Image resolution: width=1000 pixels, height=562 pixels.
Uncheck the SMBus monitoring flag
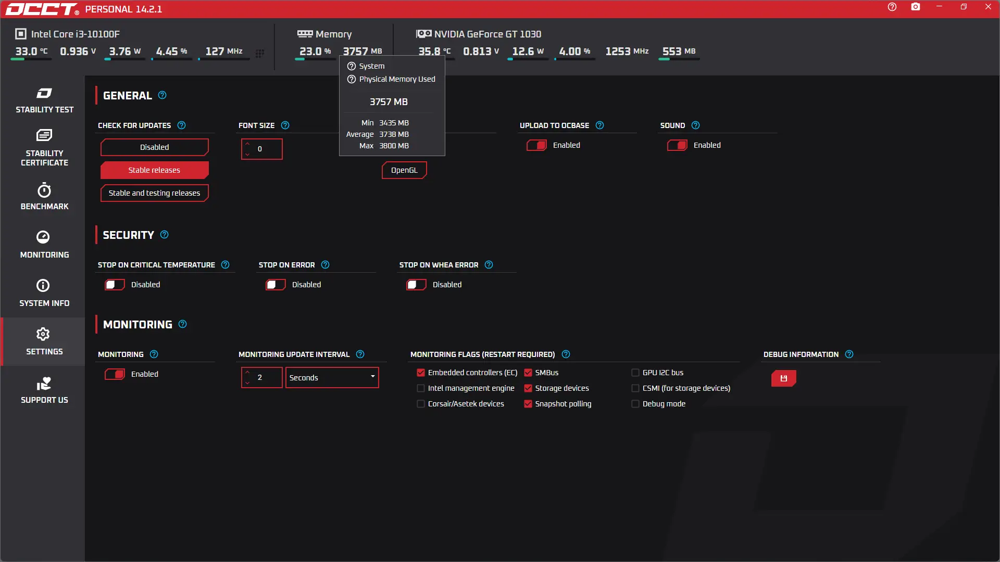(x=528, y=373)
